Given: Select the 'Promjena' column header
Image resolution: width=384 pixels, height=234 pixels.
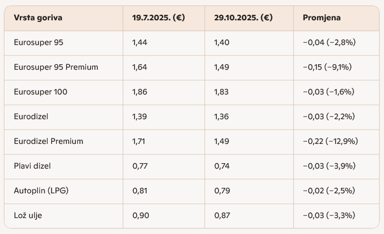Looking at the screenshot, I should 321,18.
